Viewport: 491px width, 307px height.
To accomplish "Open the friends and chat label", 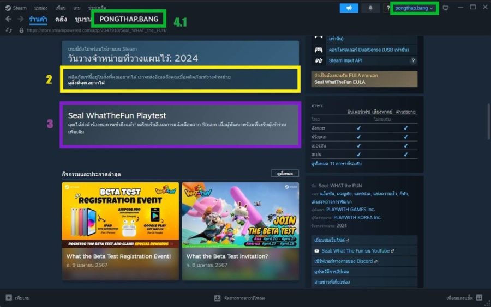I will [459, 298].
